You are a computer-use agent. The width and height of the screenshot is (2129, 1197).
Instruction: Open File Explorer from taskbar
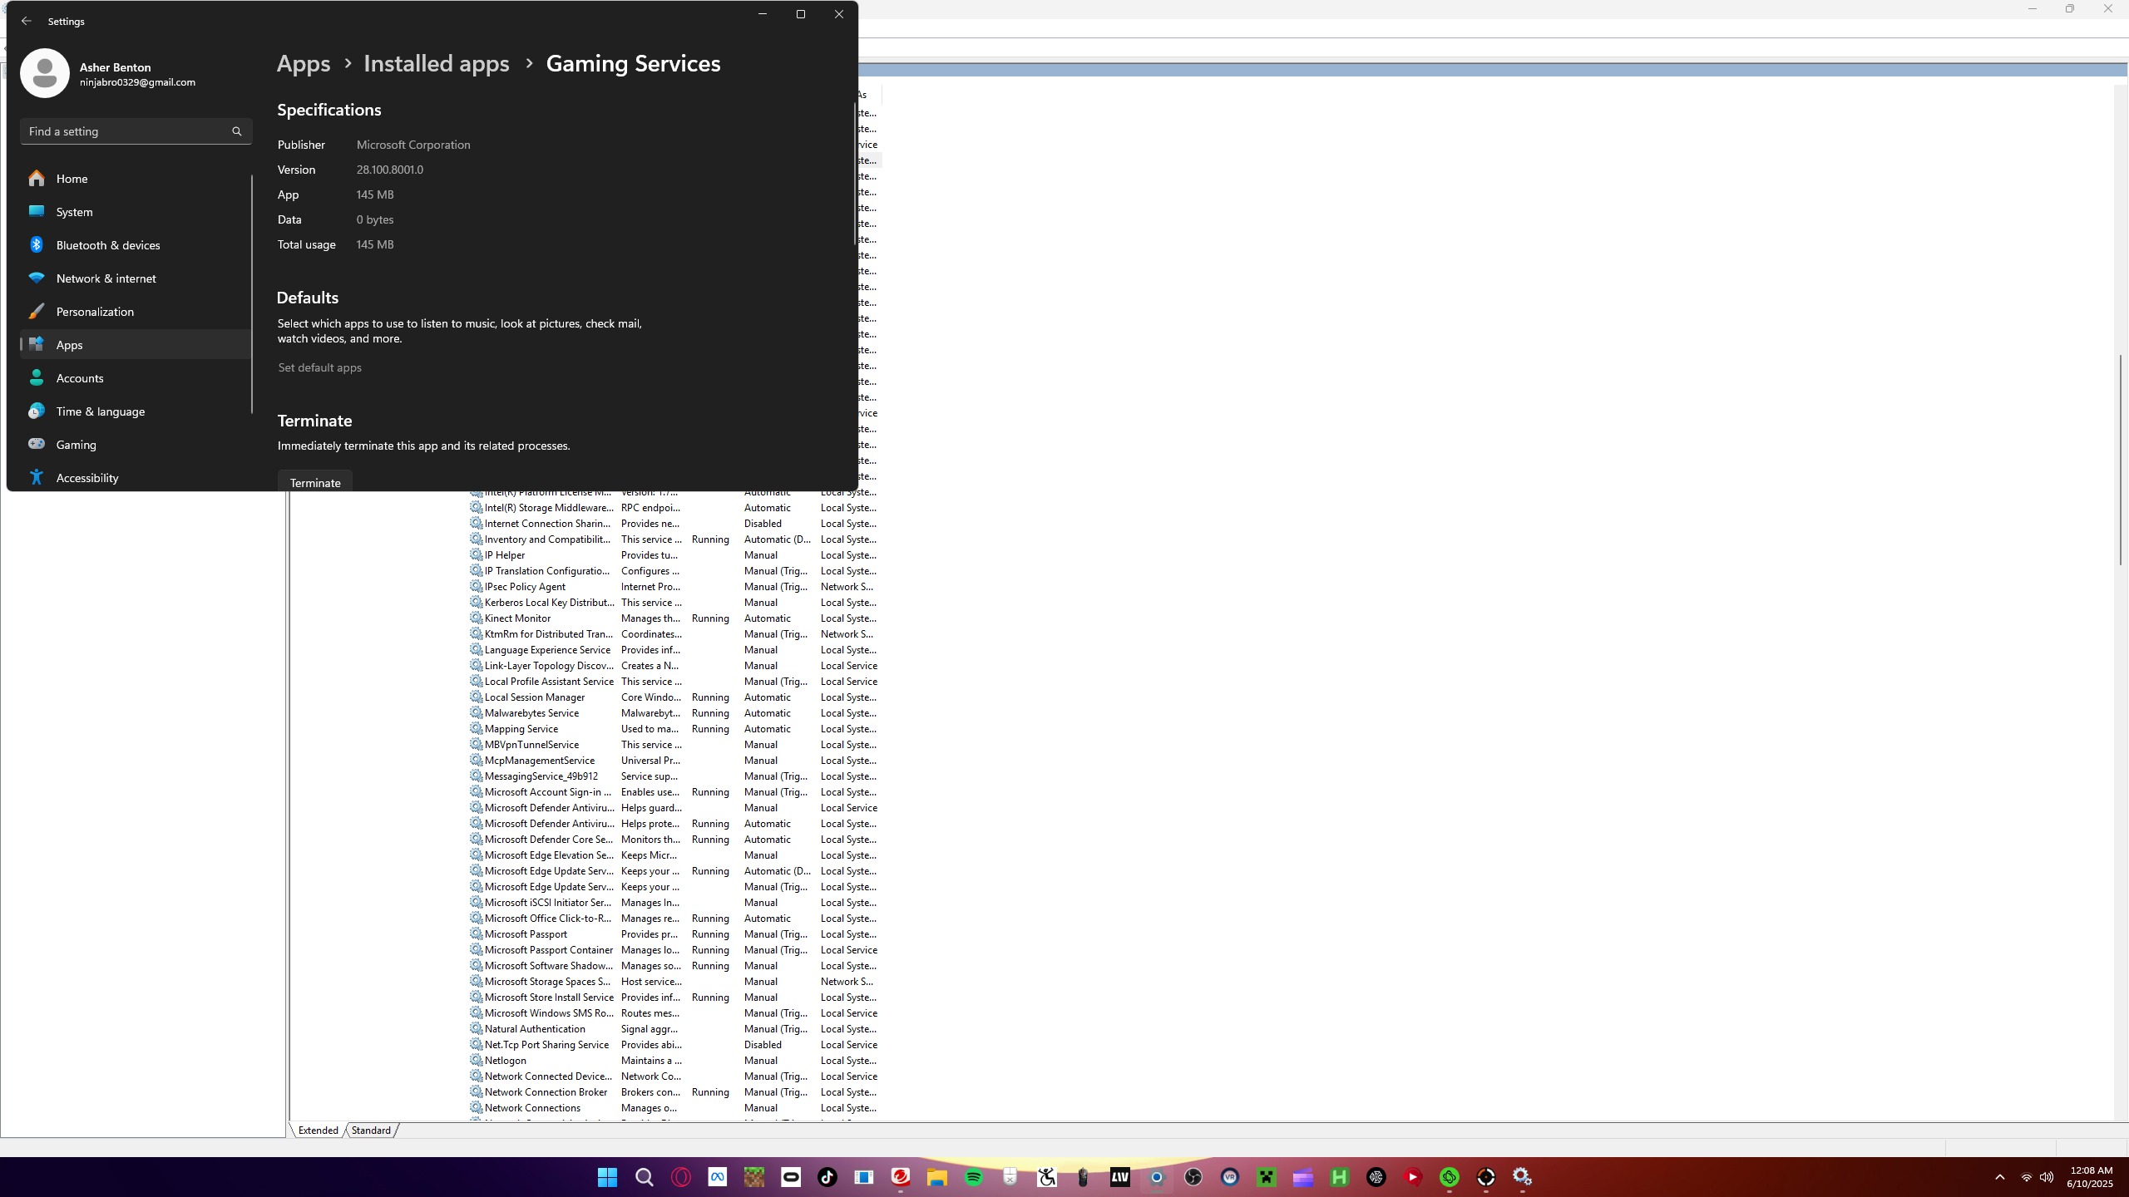(936, 1177)
